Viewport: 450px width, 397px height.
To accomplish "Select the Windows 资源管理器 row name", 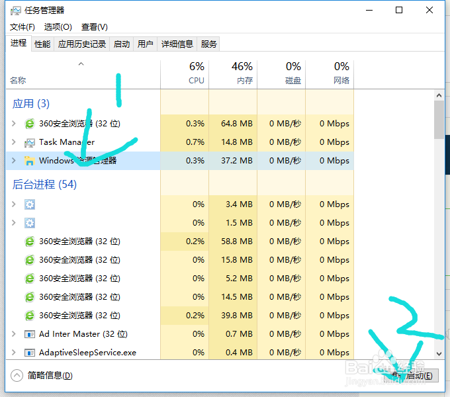I will point(78,161).
